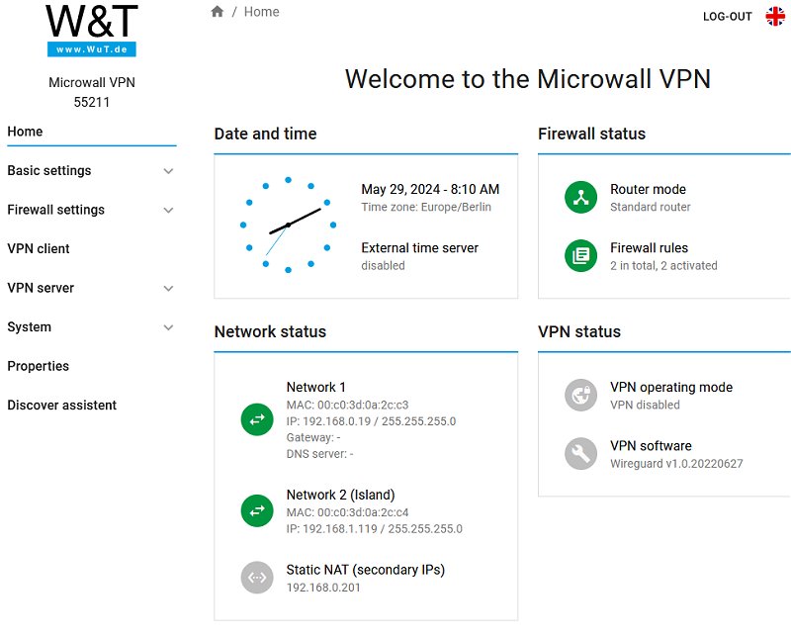
Task: Click the VPN software wrench icon
Action: tap(580, 453)
